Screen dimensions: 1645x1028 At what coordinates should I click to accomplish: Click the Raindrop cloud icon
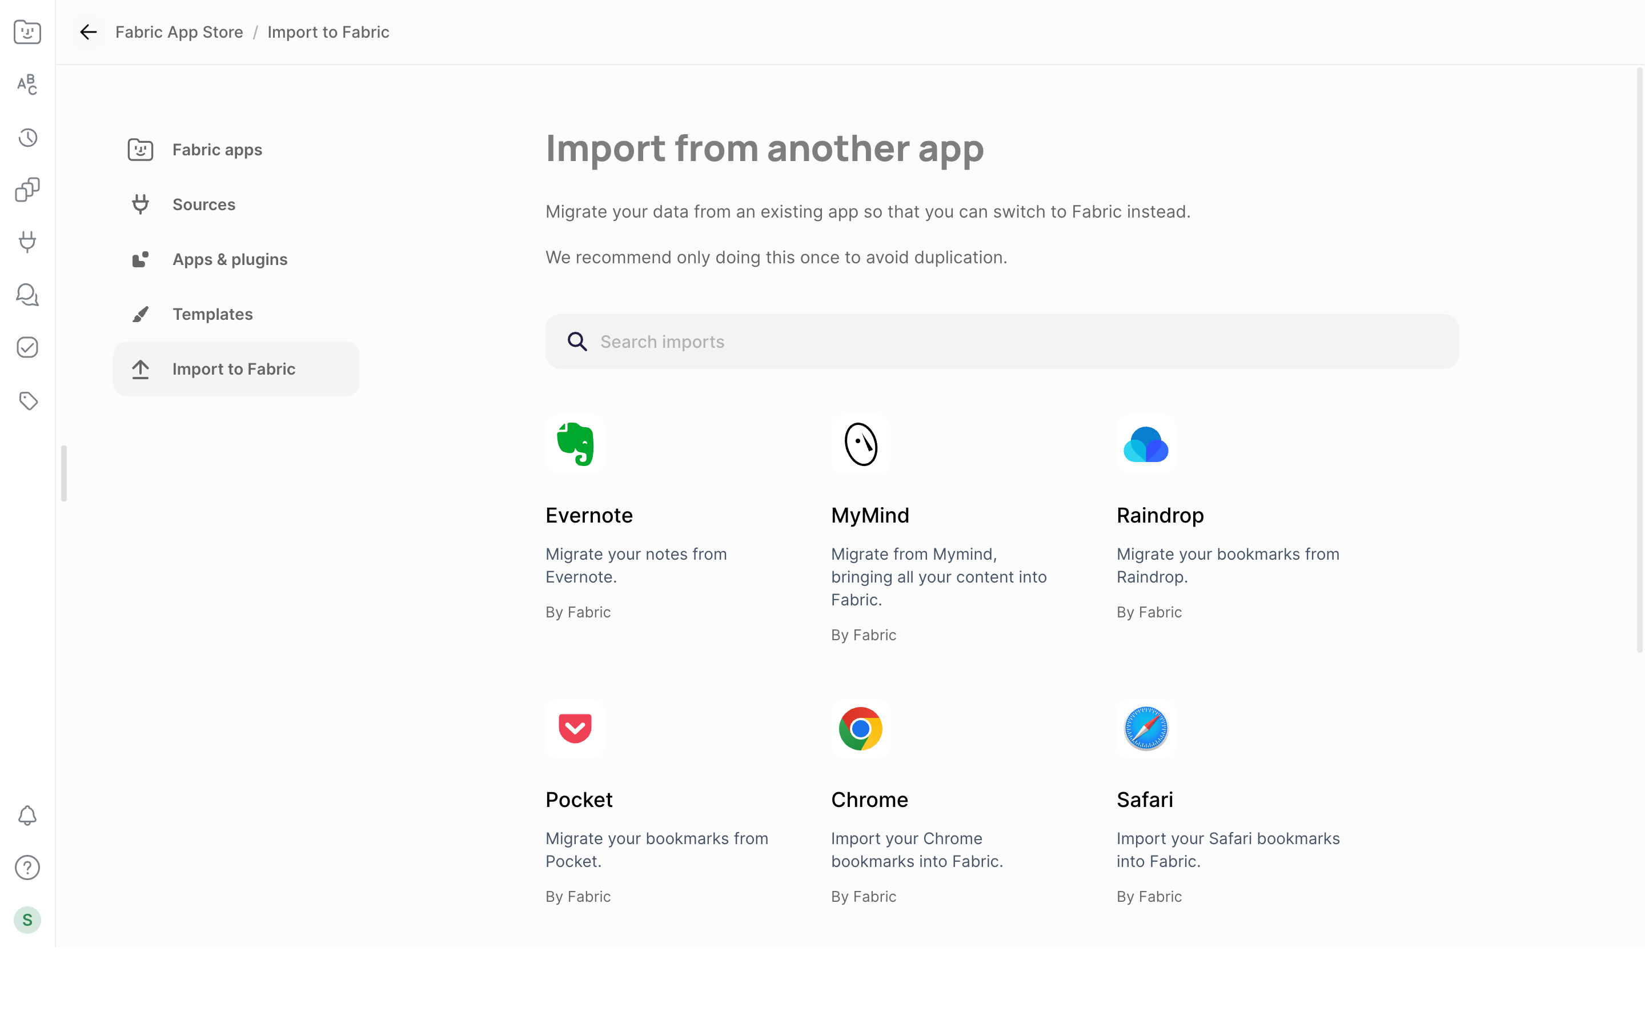point(1146,444)
